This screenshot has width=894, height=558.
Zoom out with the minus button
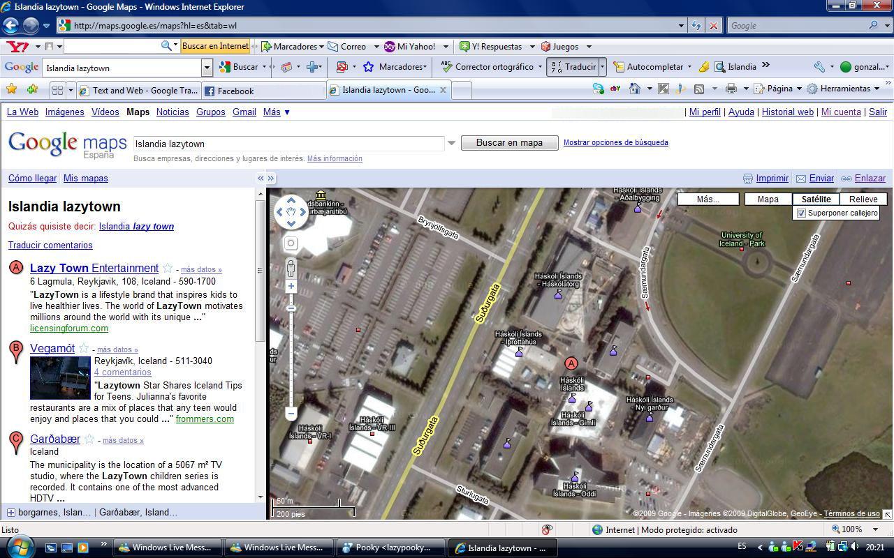[291, 414]
